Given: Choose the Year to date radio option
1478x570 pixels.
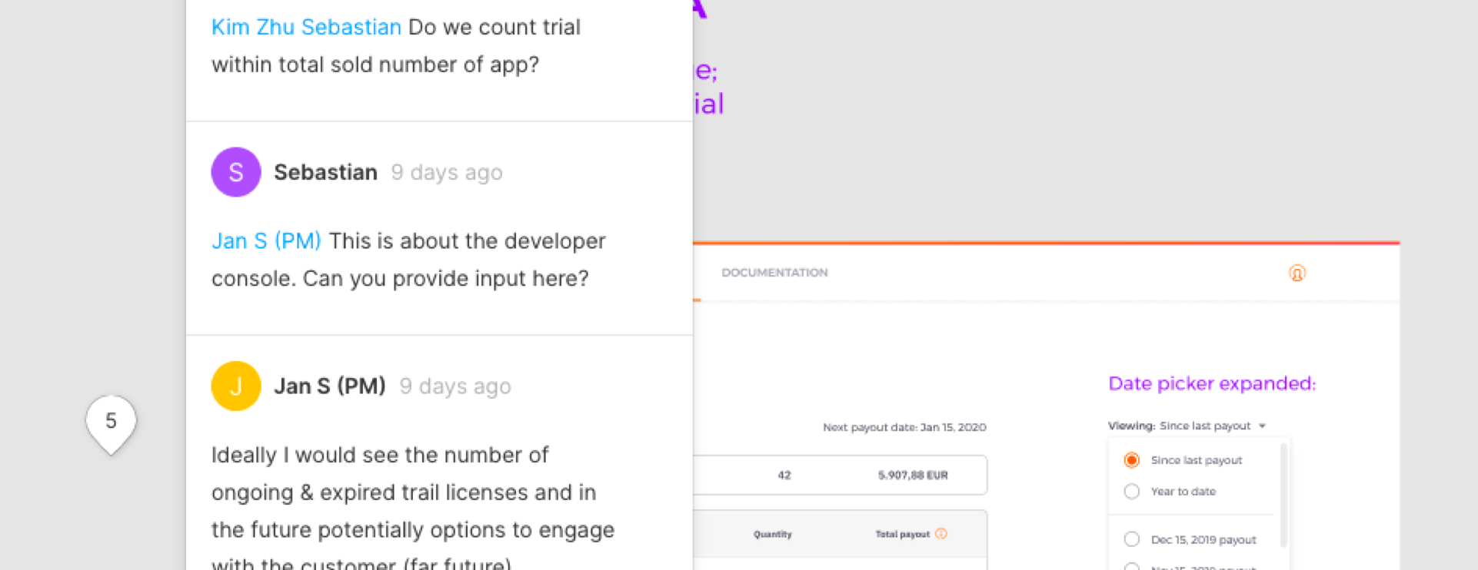Looking at the screenshot, I should point(1131,491).
